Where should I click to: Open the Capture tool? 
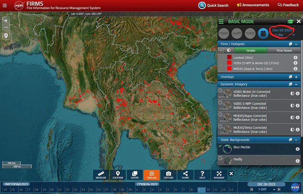click(x=168, y=175)
